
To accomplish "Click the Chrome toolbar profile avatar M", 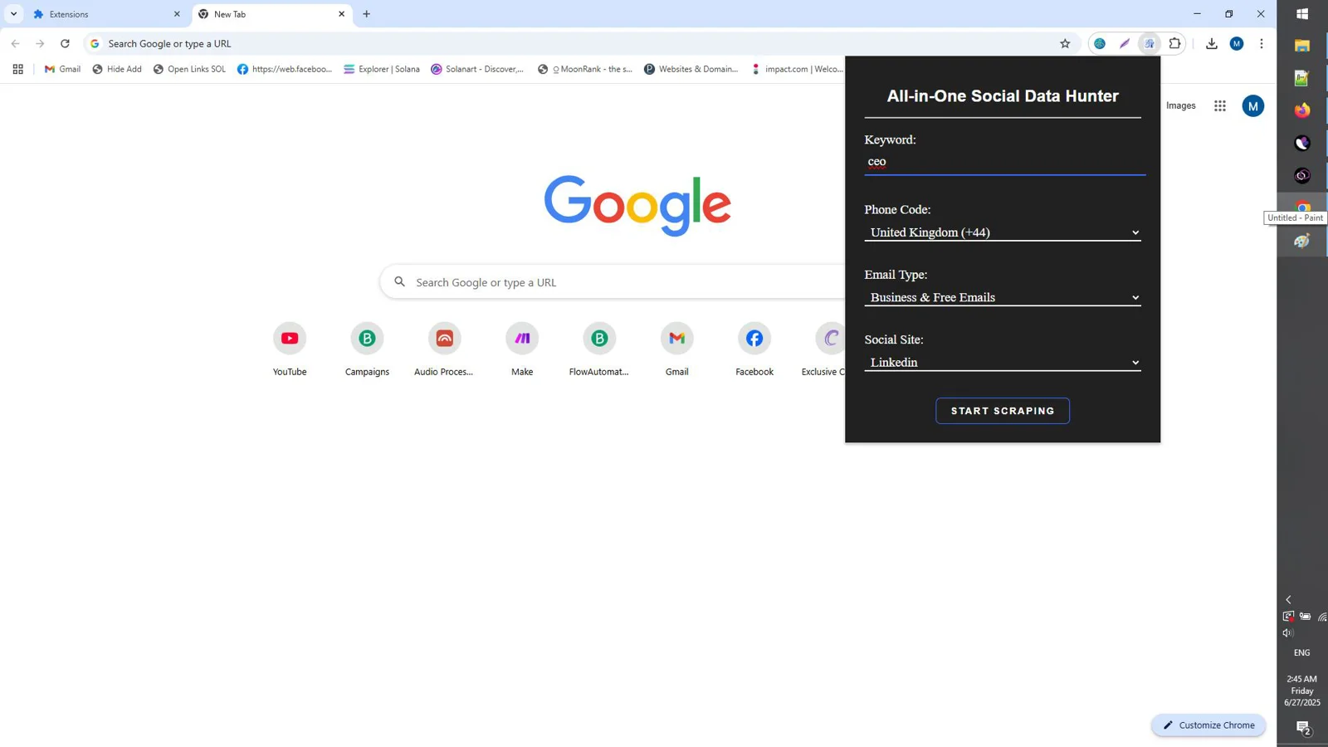I will (1237, 43).
